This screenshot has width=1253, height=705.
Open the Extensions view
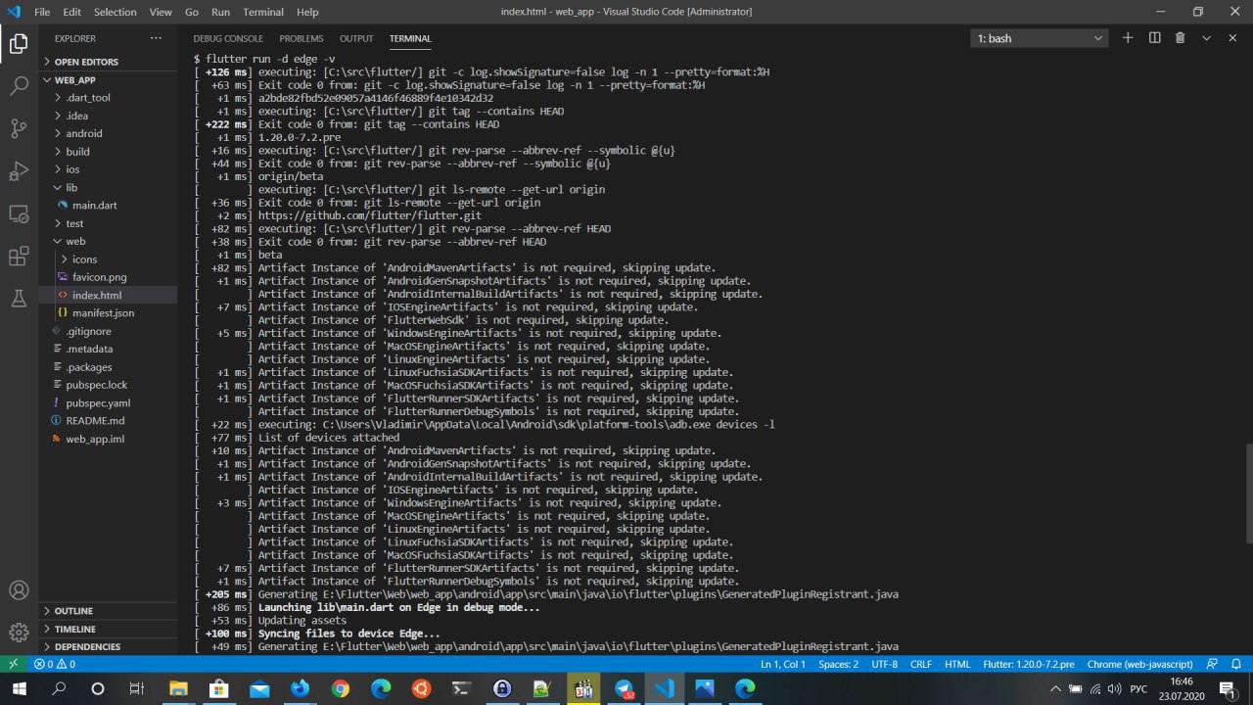coord(19,256)
